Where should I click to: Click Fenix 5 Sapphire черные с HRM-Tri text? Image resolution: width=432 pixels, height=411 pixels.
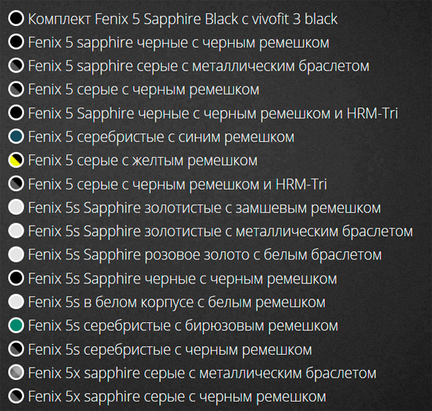212,113
